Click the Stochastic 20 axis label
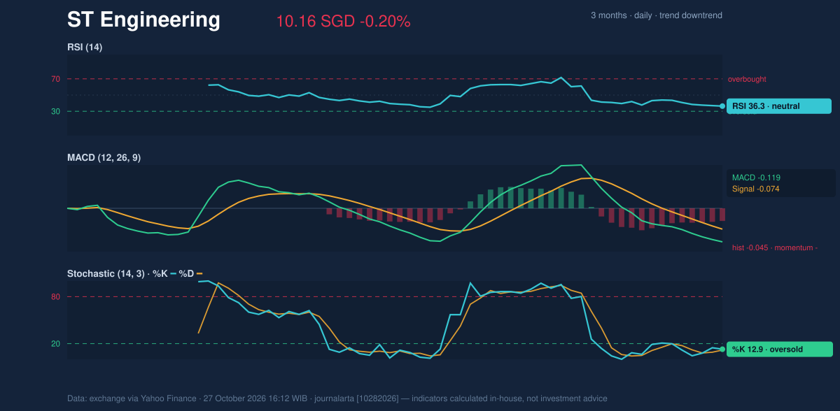 pyautogui.click(x=55, y=344)
